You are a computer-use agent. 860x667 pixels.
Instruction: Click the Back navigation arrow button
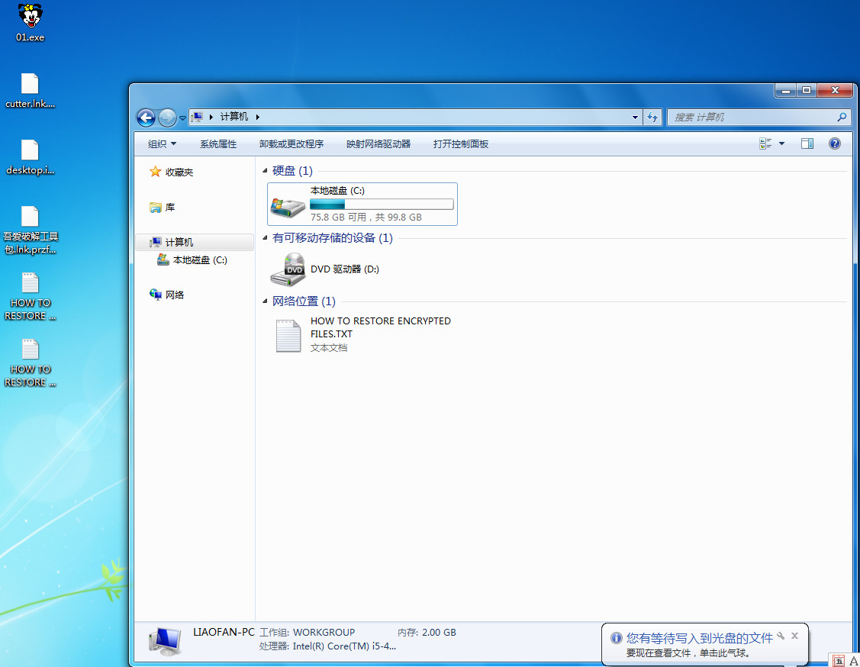(146, 118)
